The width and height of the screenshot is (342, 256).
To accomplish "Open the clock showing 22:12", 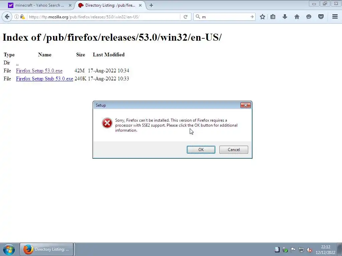I will click(x=325, y=250).
